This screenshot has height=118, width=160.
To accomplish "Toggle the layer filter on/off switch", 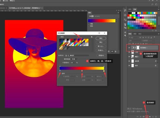I will coord(154,37).
